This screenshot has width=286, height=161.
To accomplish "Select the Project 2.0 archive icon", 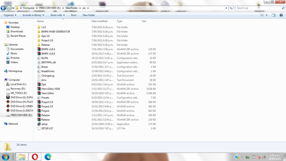I will (39, 106).
